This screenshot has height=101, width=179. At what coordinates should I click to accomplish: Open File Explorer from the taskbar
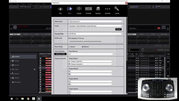coord(22,99)
